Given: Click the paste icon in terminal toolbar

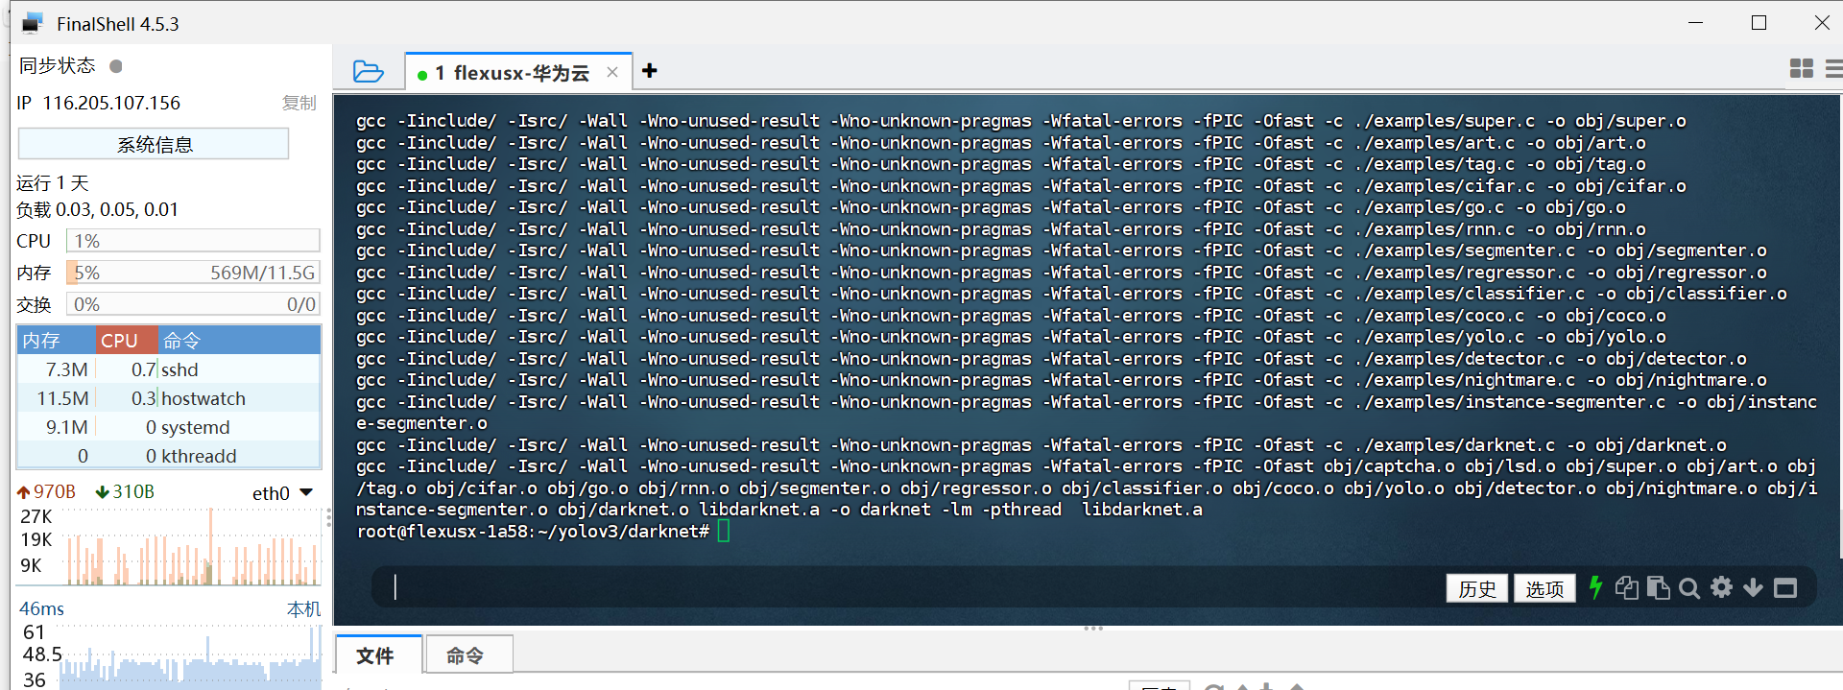Looking at the screenshot, I should click(1658, 587).
